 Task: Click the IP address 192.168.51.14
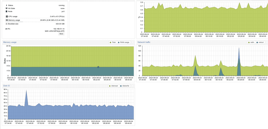coord(59,29)
